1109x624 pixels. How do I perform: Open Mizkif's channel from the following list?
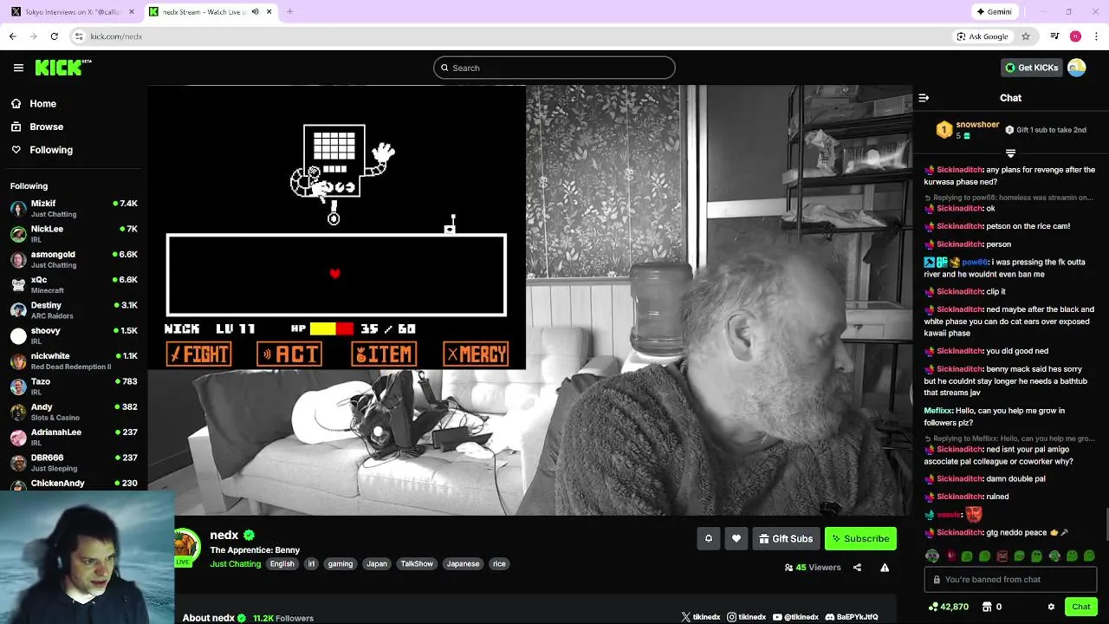point(74,208)
